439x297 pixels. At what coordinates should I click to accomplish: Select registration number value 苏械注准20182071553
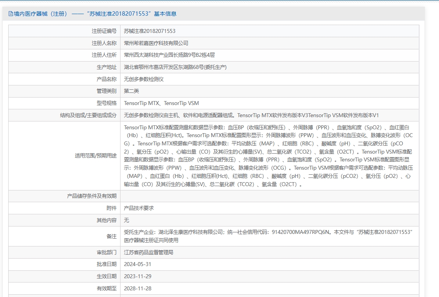click(149, 31)
